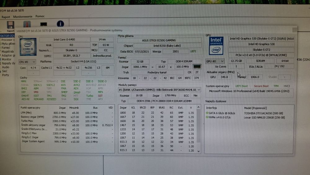This screenshot has height=175, width=310.
Task: Click the Jednostka prod. field
Action: tap(102, 56)
